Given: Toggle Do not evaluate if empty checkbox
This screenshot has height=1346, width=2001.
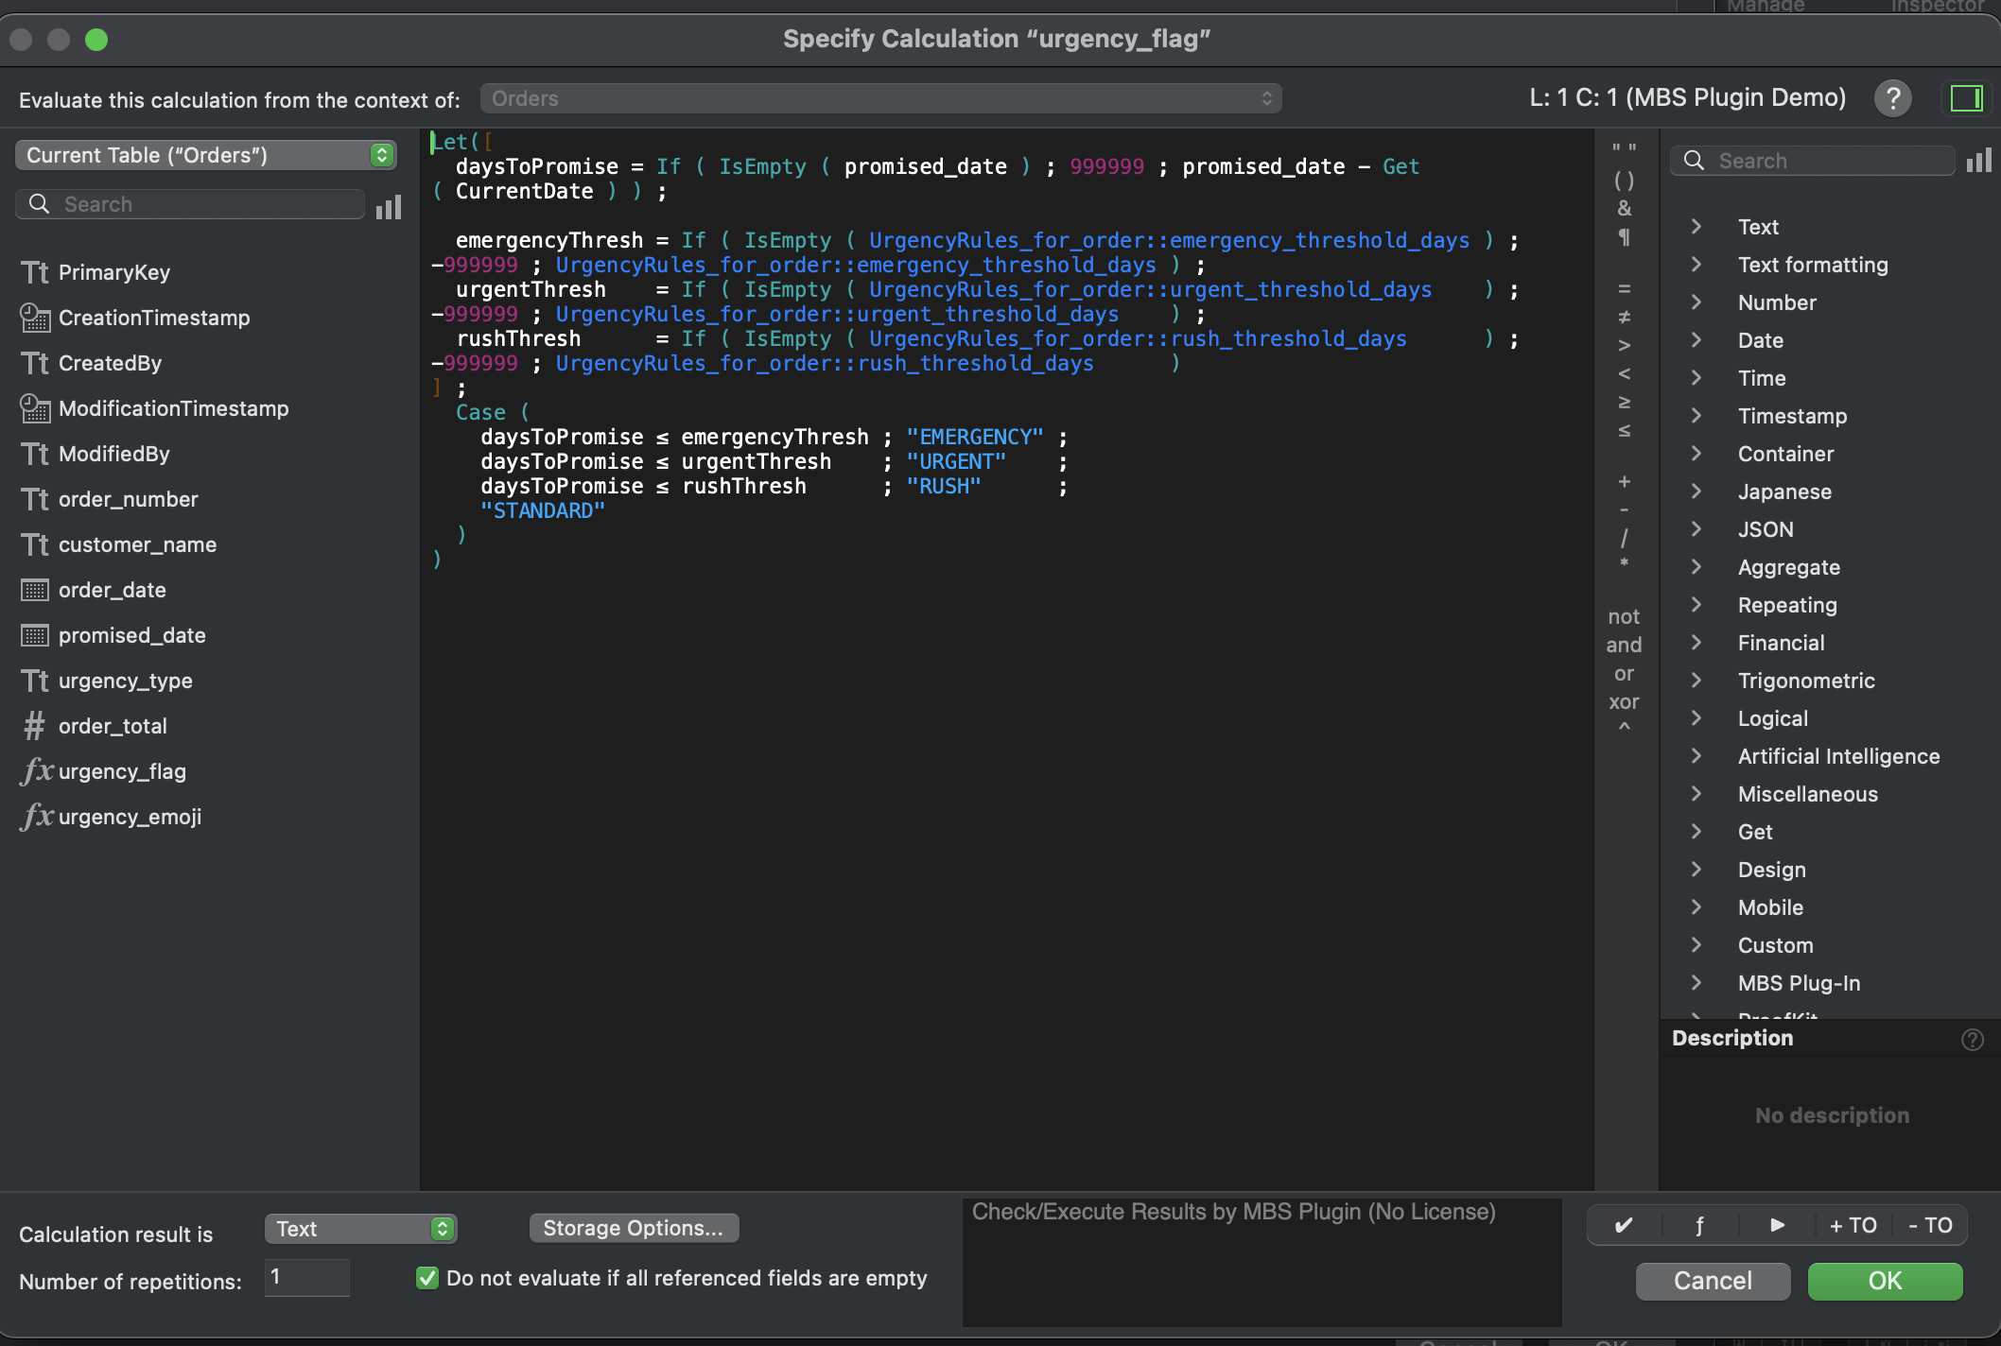Looking at the screenshot, I should [x=427, y=1278].
